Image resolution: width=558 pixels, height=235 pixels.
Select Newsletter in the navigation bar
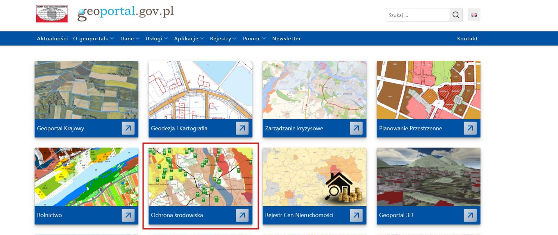[x=286, y=39]
